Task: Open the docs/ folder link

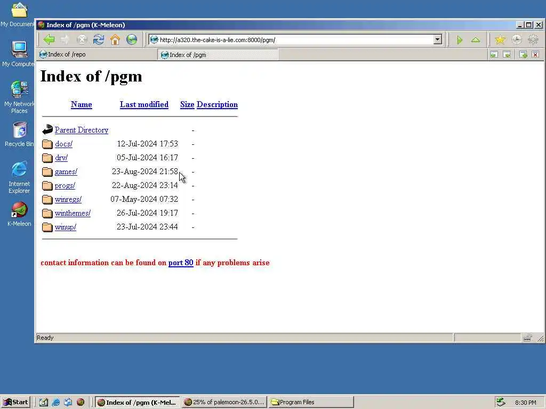Action: click(x=64, y=144)
